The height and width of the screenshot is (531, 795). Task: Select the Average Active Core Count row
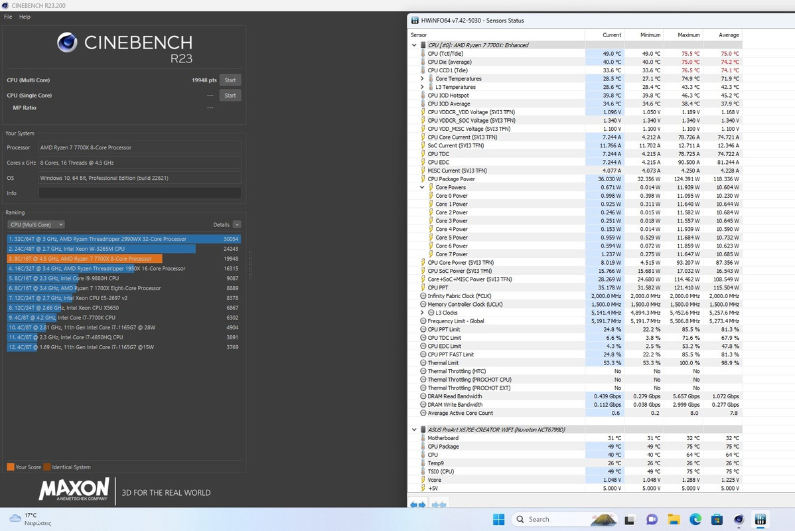coord(575,414)
